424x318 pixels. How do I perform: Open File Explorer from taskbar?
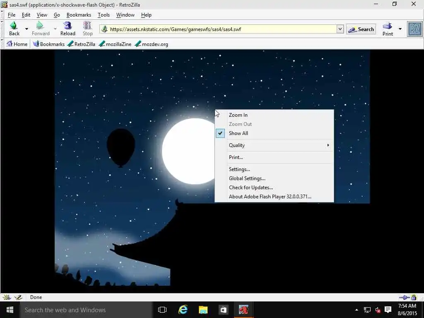click(x=203, y=310)
